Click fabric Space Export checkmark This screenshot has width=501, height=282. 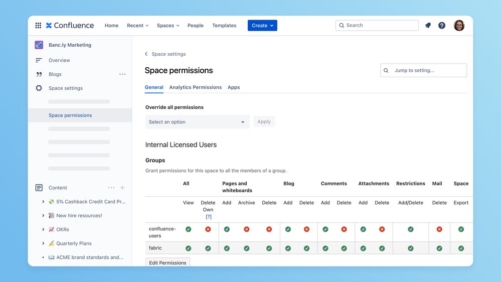(x=461, y=248)
